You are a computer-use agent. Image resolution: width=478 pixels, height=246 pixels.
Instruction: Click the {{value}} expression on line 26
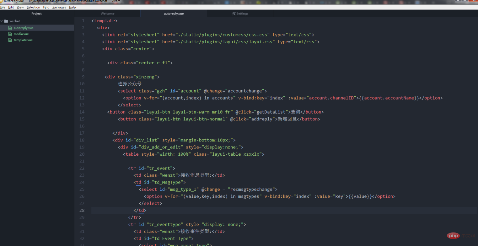[360, 196]
